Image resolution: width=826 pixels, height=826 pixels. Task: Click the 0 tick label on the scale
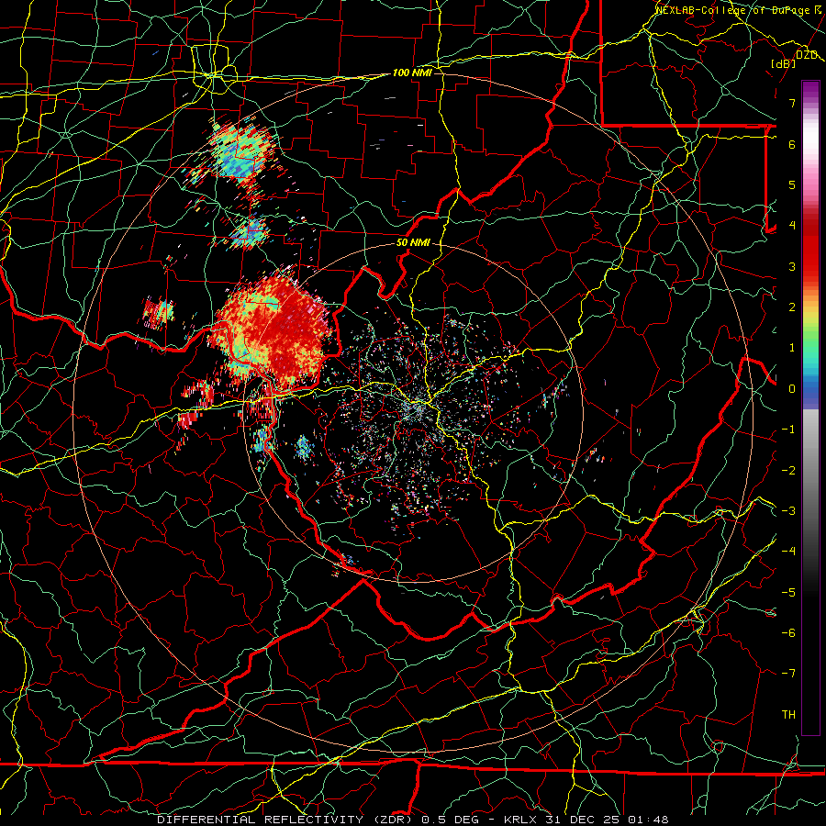pyautogui.click(x=792, y=389)
